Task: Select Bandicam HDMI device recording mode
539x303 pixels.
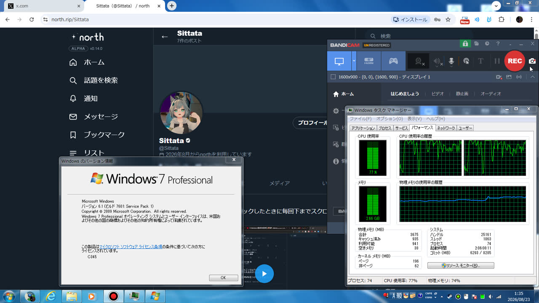Action: pos(369,61)
